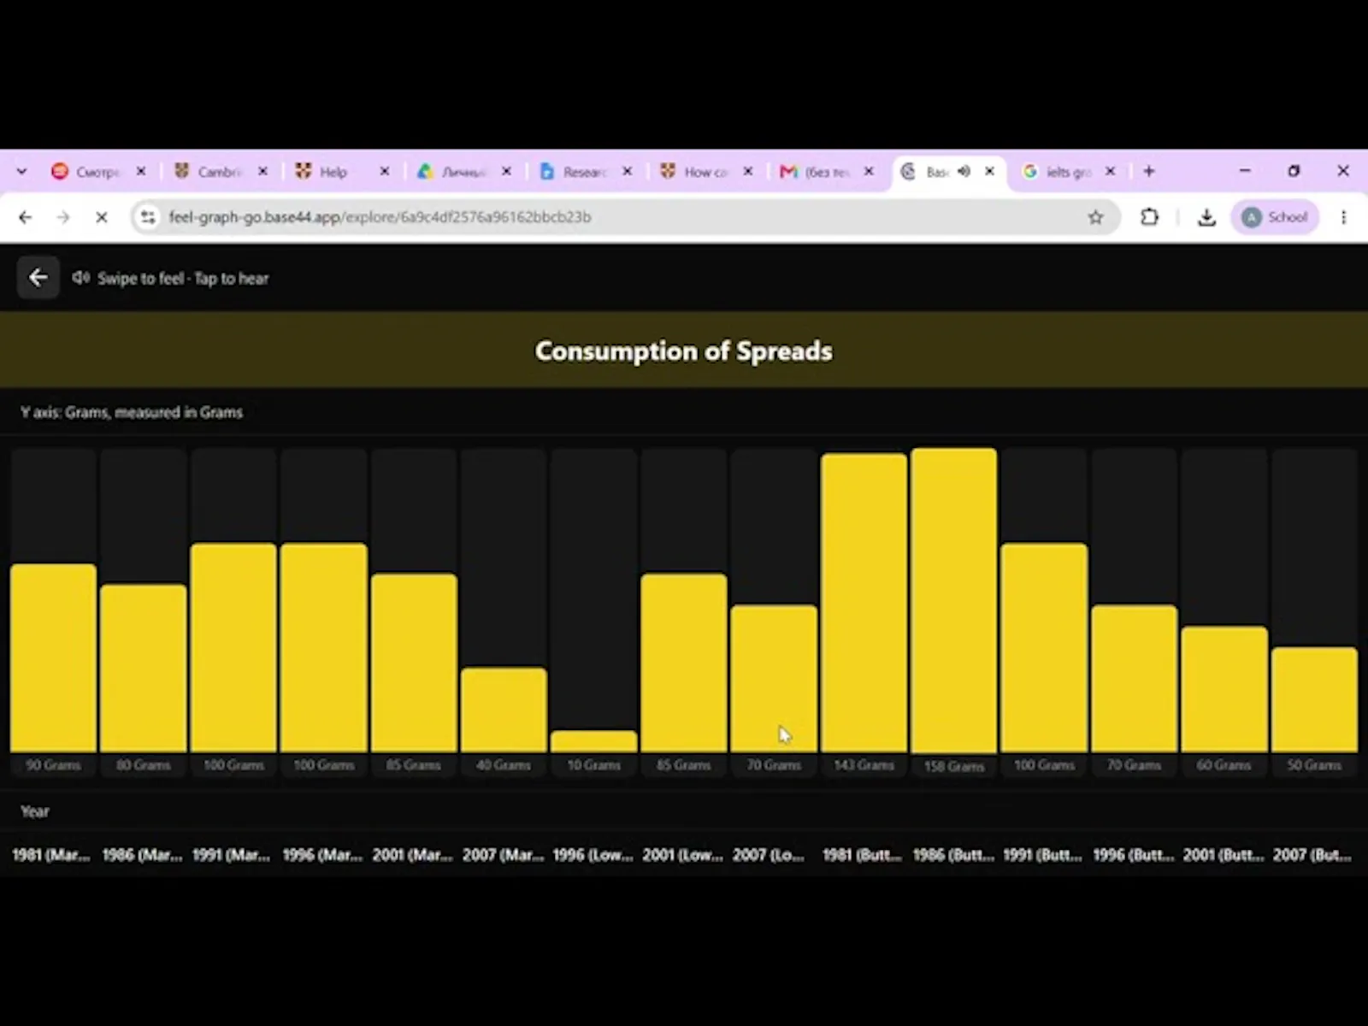Open the downloads icon

pos(1206,217)
